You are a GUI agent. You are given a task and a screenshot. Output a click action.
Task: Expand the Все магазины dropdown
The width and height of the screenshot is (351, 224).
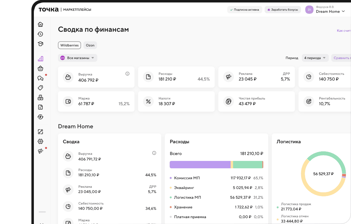78,58
